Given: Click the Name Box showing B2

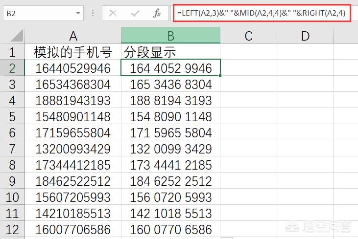Looking at the screenshot, I should [44, 14].
